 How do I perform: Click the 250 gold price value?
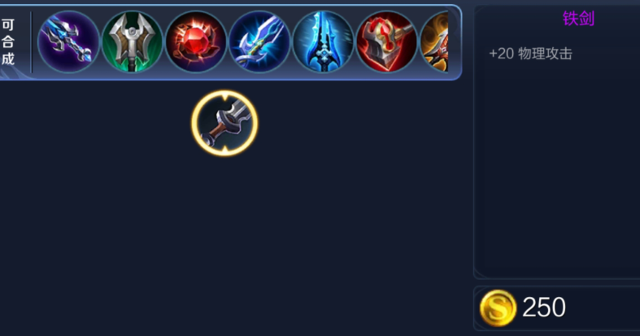544,308
